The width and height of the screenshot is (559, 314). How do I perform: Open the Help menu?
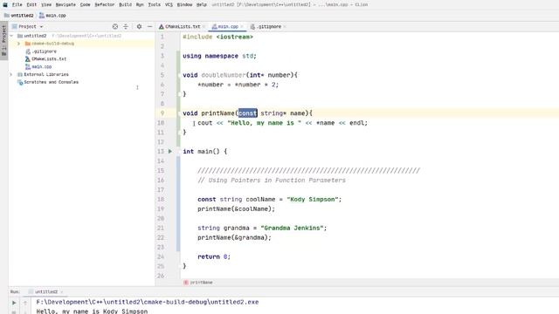point(202,4)
